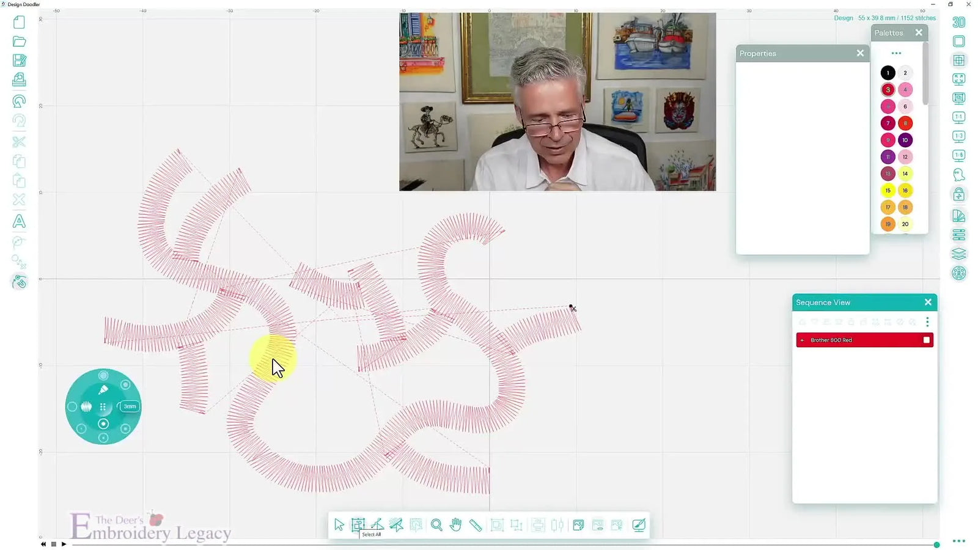This screenshot has width=978, height=550.
Task: Select the pencil tool in teal radial menu
Action: [103, 389]
